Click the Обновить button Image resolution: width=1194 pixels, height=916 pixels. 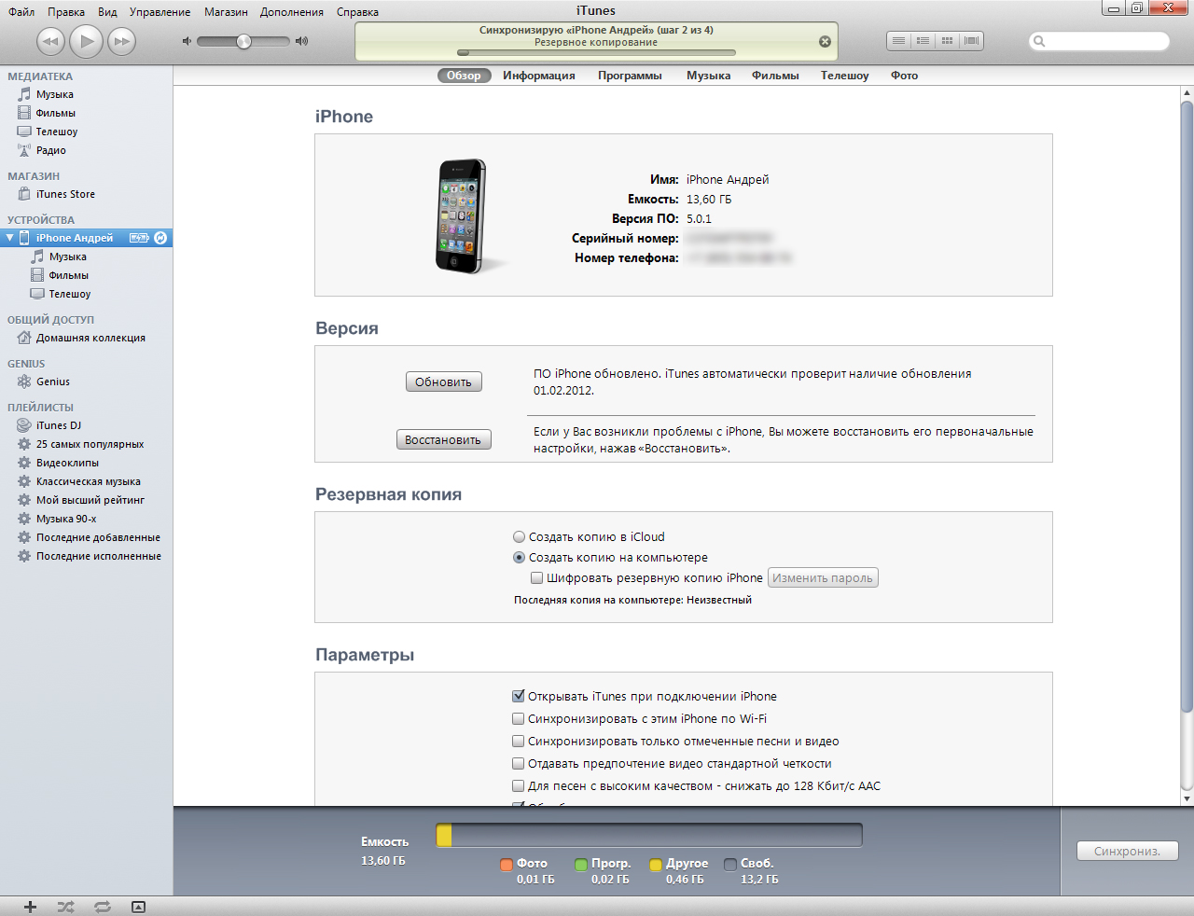point(444,382)
